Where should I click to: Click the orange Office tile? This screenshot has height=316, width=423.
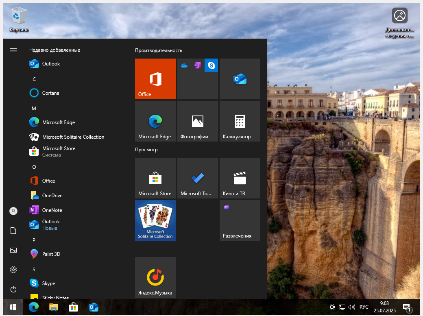point(155,79)
